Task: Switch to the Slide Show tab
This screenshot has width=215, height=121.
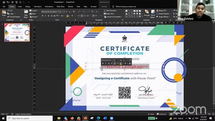Action: click(60, 6)
